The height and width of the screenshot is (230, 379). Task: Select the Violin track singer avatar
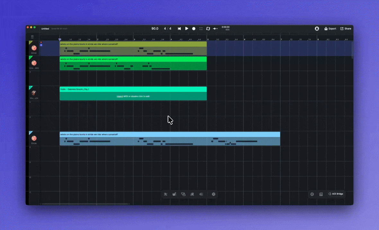[34, 93]
